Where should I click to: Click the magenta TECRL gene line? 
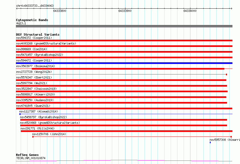[124, 161]
